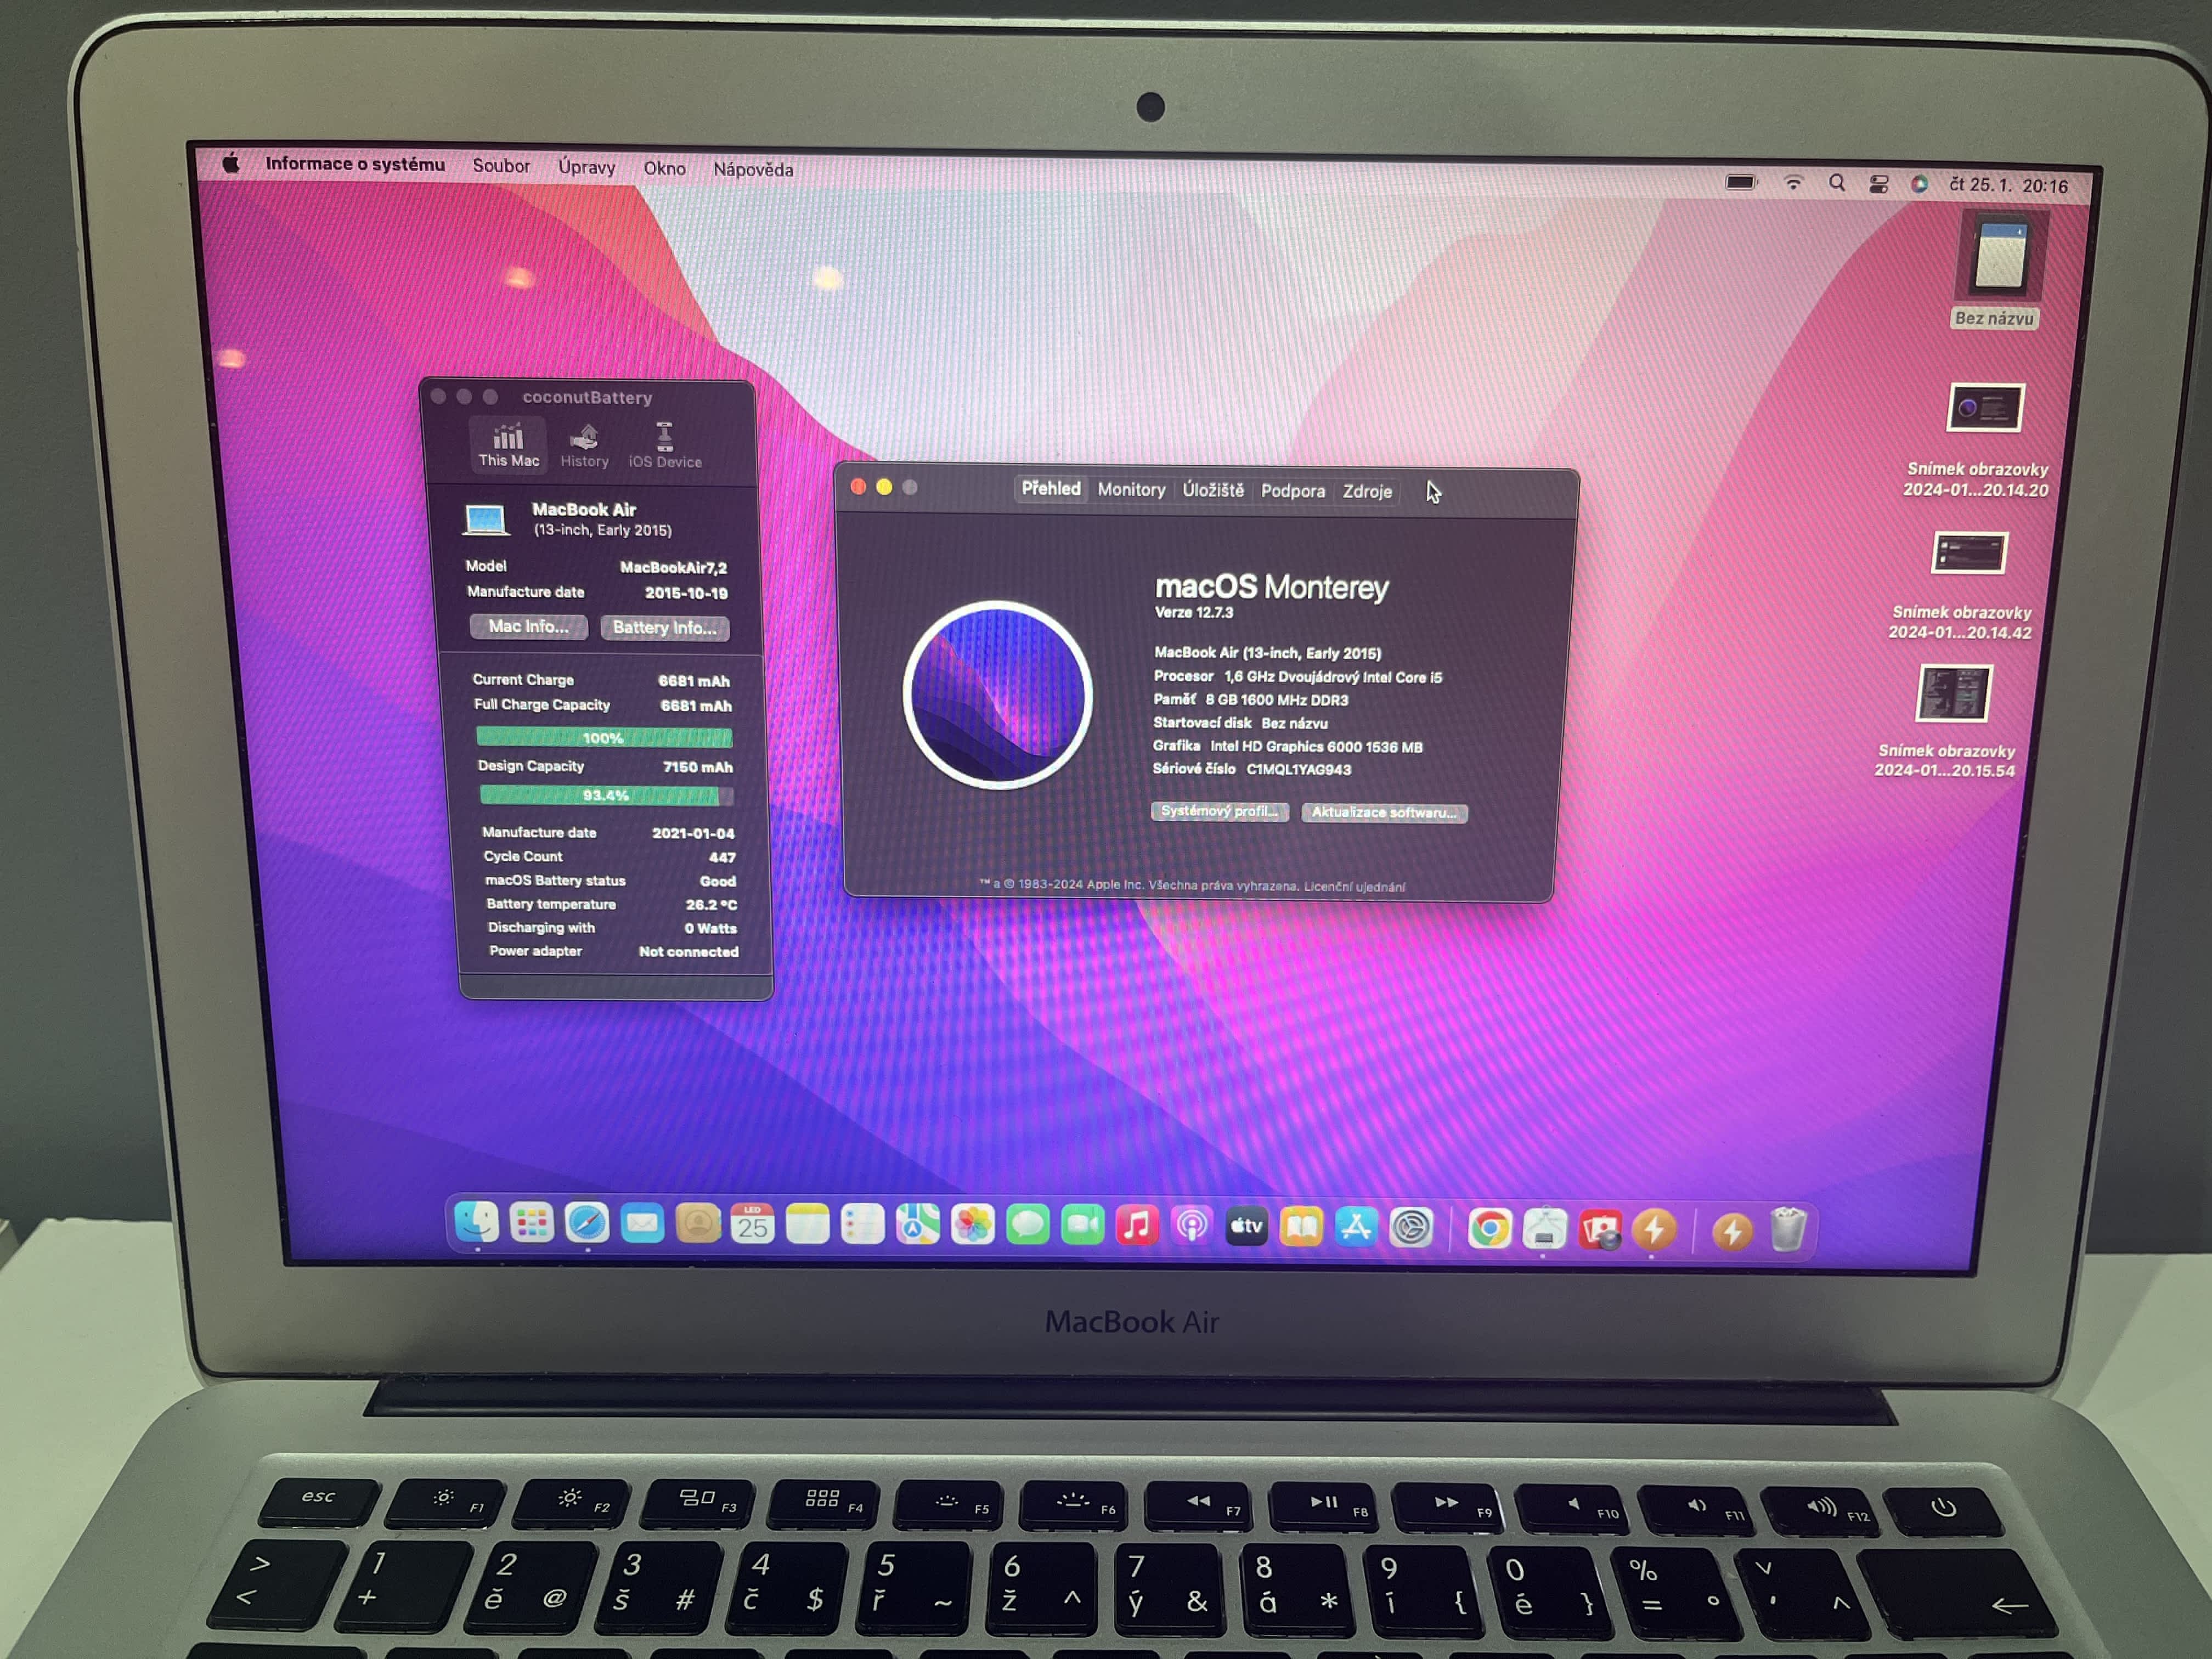This screenshot has width=2212, height=1659.
Task: Open Control Center in the menu bar
Action: pyautogui.click(x=1878, y=184)
